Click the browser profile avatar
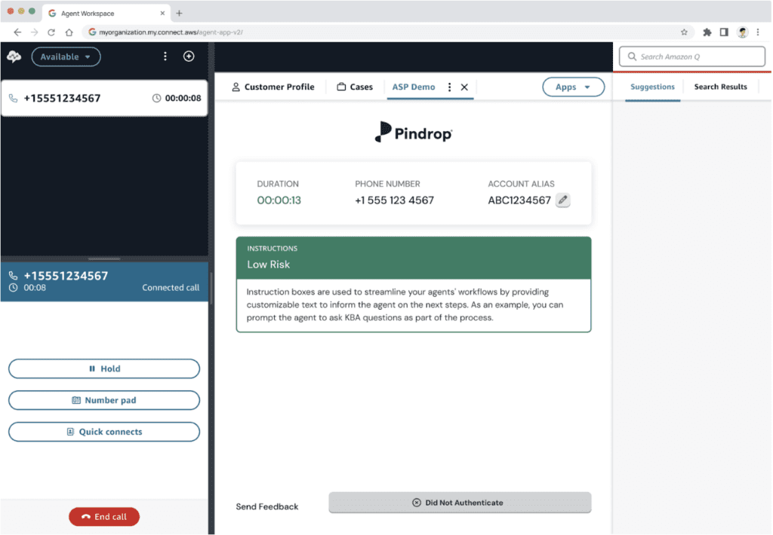 point(741,32)
